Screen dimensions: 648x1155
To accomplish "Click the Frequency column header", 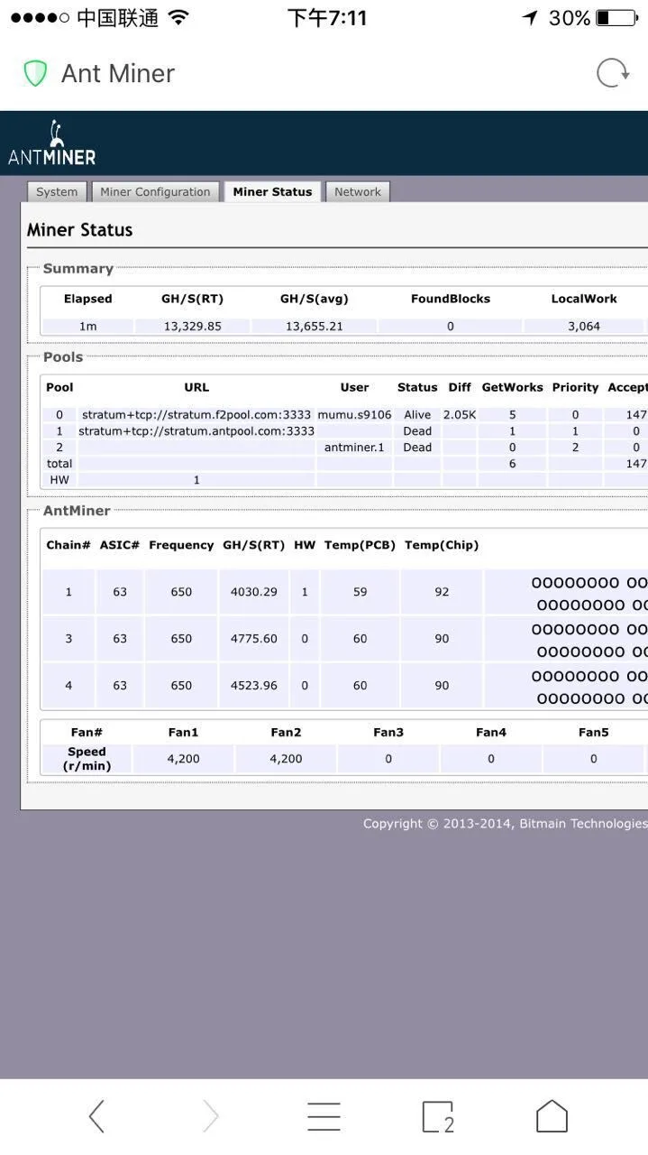I will coord(181,545).
